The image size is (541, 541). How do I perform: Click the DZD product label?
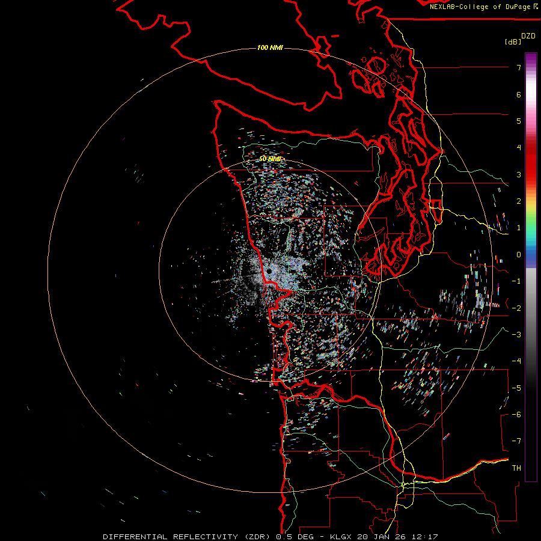[528, 36]
